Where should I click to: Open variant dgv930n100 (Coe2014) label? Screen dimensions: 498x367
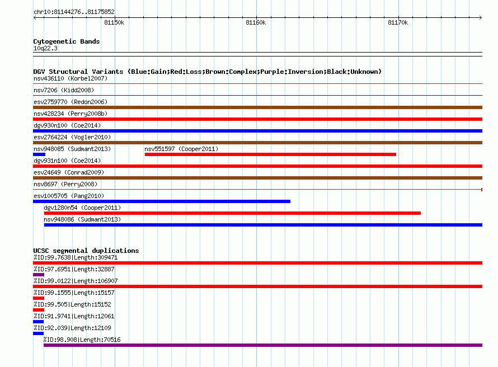click(67, 125)
